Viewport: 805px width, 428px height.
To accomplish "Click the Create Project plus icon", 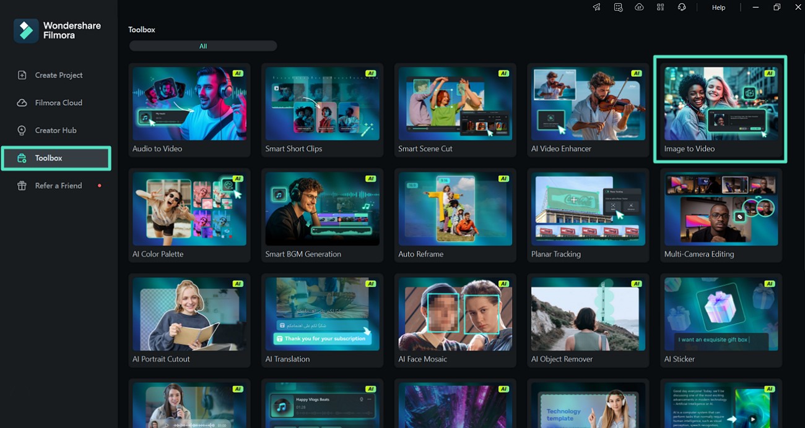I will click(x=22, y=75).
